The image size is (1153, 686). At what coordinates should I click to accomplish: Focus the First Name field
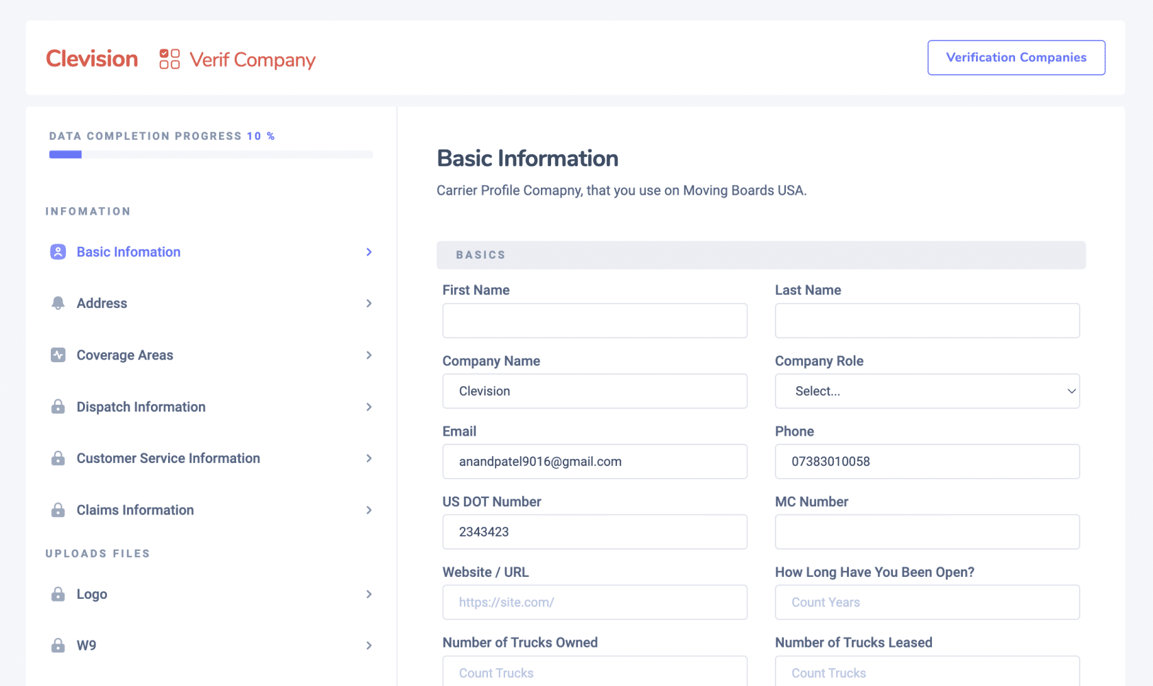click(595, 320)
